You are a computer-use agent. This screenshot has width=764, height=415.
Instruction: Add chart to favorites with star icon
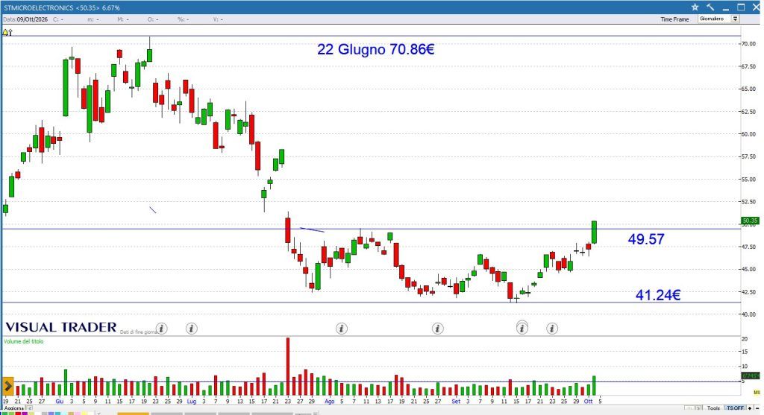click(x=695, y=7)
